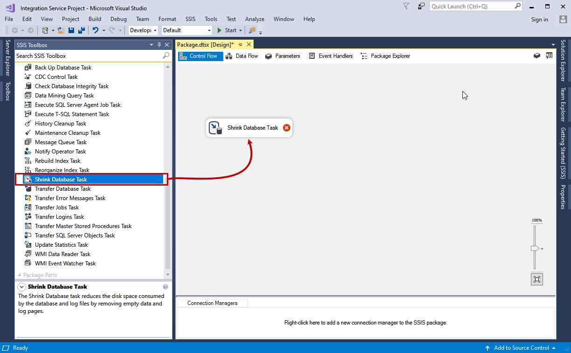This screenshot has height=353, width=571.
Task: Click the zoom slider handle
Action: pos(535,249)
